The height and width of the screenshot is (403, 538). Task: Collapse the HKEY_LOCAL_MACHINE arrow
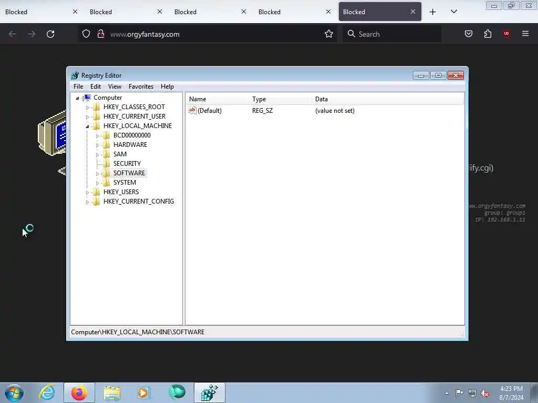click(87, 126)
